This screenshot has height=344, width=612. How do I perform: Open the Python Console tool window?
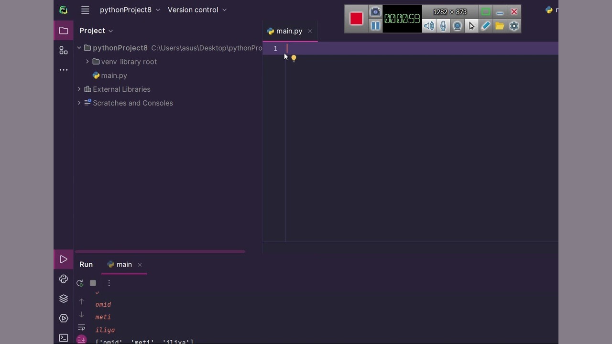tap(64, 279)
